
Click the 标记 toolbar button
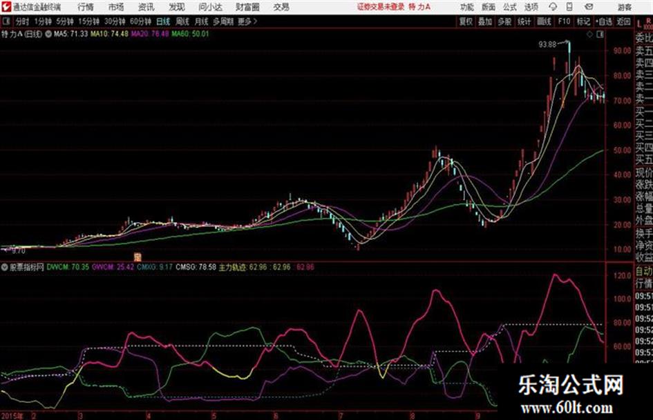[x=583, y=21]
